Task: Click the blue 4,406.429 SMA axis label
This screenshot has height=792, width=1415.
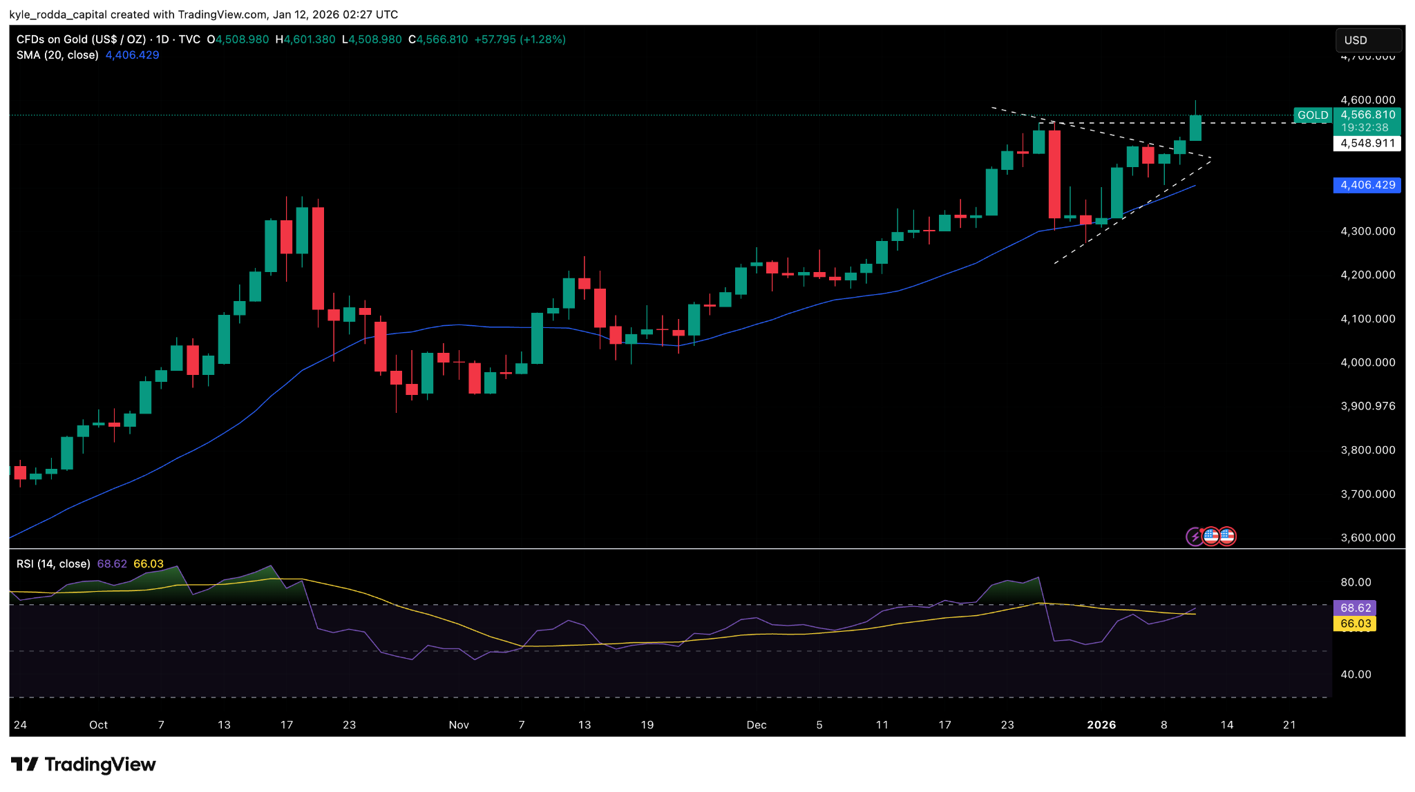Action: 1367,185
